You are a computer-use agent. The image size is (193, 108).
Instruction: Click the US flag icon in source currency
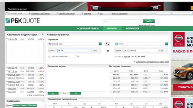50,44
